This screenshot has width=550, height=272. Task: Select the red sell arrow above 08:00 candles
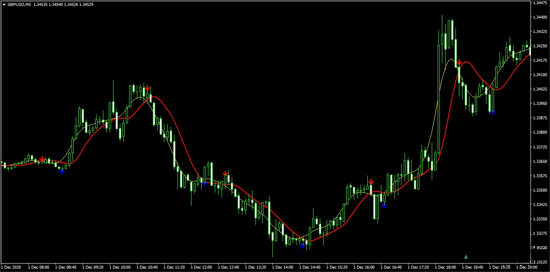click(x=42, y=159)
